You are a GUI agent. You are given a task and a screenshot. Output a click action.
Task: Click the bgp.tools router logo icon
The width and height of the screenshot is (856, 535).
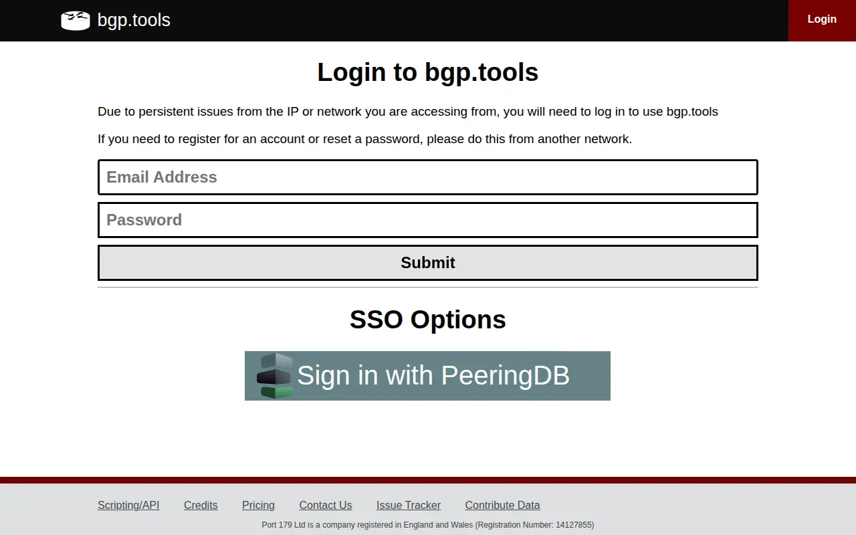pos(76,21)
